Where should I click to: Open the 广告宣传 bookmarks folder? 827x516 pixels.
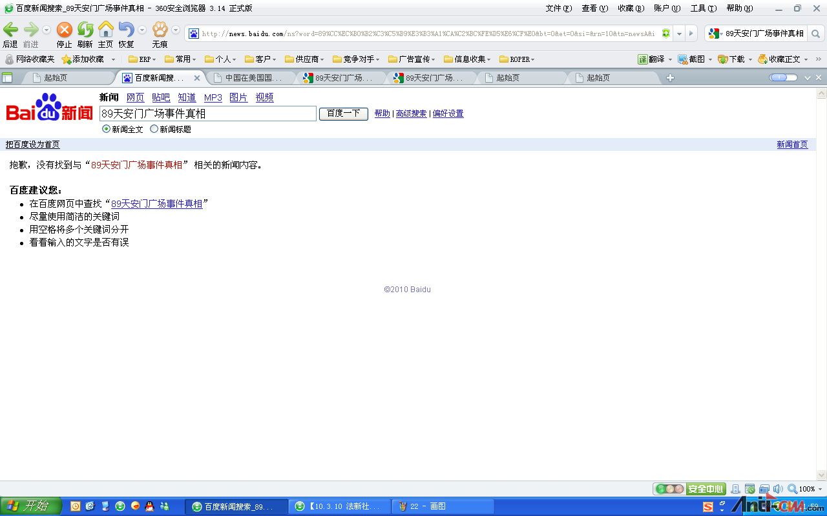click(x=412, y=59)
